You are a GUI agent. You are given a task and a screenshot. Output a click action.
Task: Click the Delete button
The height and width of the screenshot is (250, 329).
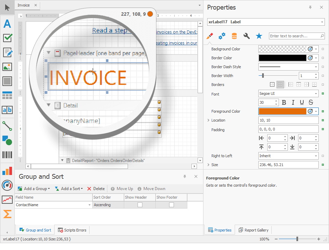(x=96, y=189)
